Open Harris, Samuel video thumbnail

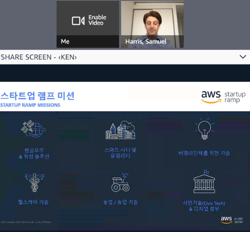152,24
